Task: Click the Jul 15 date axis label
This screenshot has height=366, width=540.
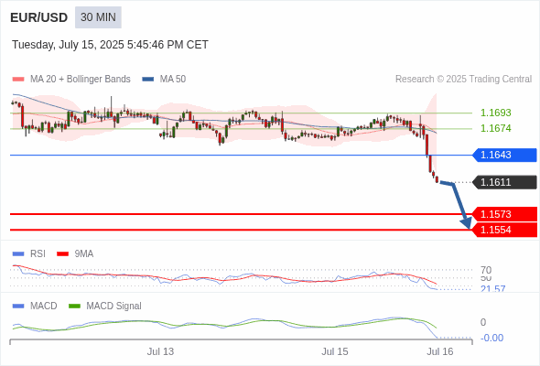Action: point(335,351)
